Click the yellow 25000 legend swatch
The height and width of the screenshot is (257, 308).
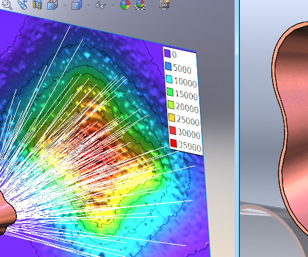click(172, 117)
